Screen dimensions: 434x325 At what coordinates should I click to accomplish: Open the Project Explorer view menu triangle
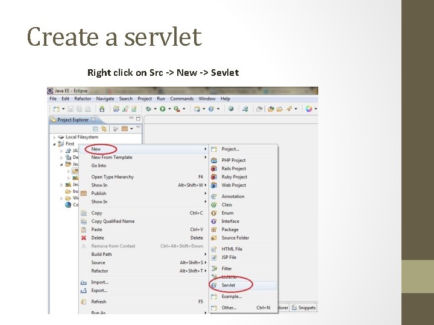coord(138,127)
